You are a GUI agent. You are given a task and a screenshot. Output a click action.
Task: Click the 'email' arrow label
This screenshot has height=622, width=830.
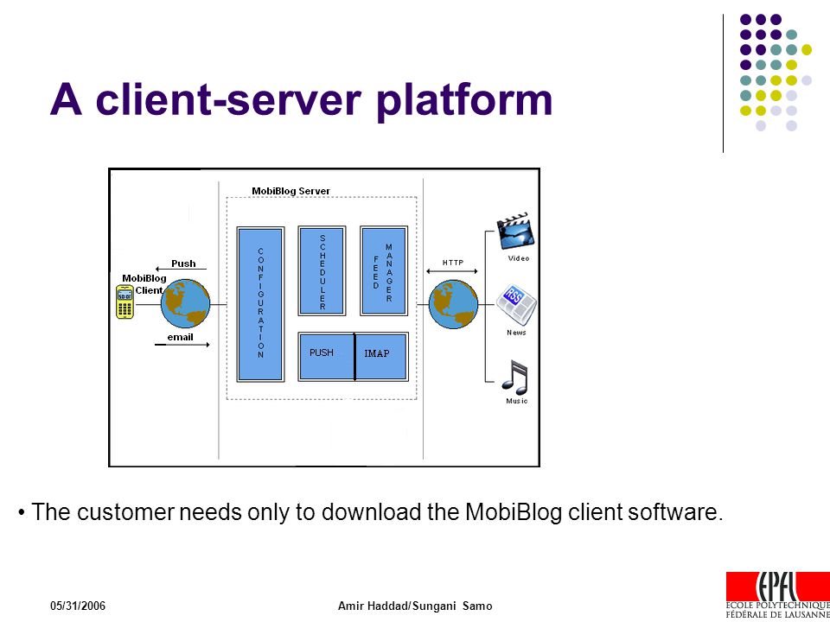pos(181,337)
